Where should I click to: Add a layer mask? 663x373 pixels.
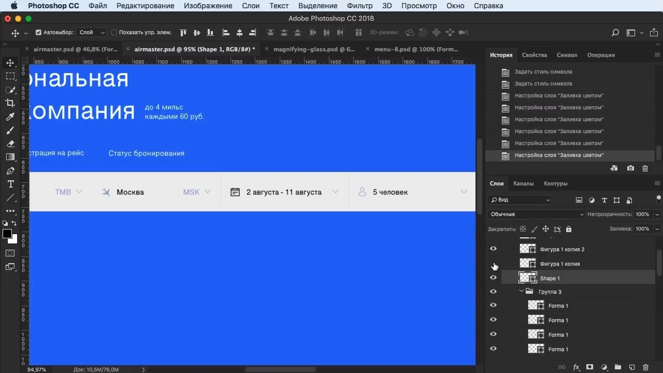pyautogui.click(x=589, y=367)
